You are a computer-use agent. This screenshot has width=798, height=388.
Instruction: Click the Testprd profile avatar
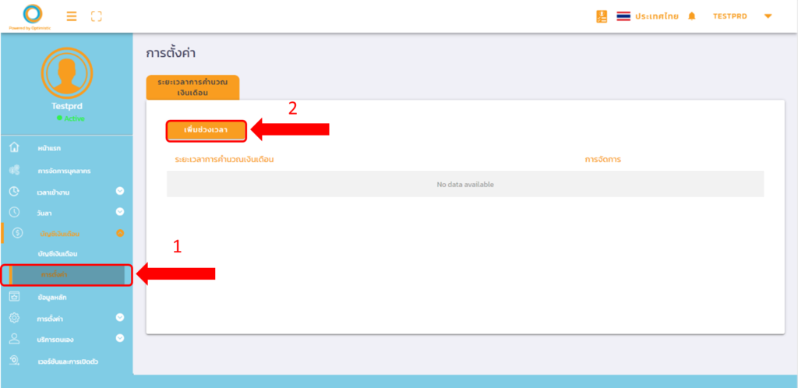(65, 72)
